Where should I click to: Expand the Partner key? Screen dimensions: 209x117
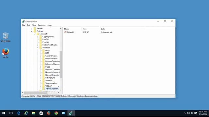pos(32,29)
